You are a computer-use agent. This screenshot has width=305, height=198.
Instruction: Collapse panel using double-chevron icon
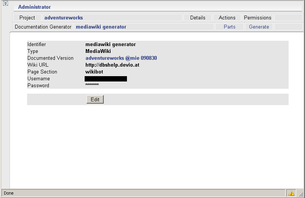click(x=5, y=3)
